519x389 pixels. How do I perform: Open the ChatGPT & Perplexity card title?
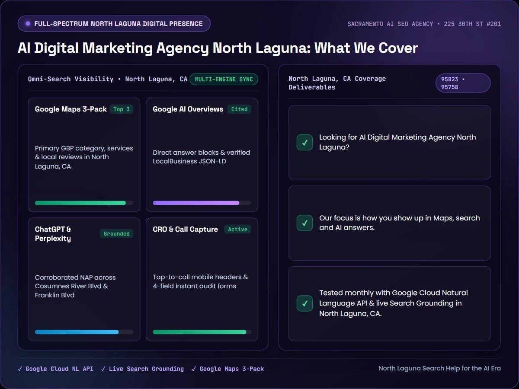(x=53, y=234)
